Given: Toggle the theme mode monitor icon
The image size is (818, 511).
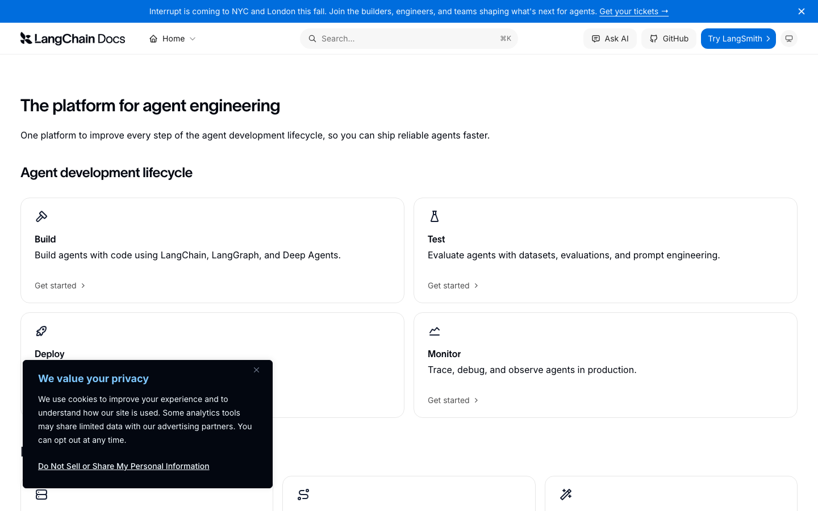Looking at the screenshot, I should [x=789, y=39].
